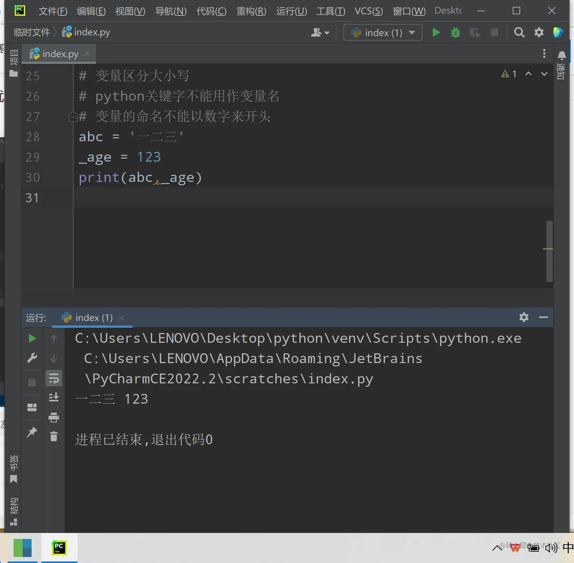
Task: Click the wrench icon in the Run panel
Action: (x=32, y=358)
